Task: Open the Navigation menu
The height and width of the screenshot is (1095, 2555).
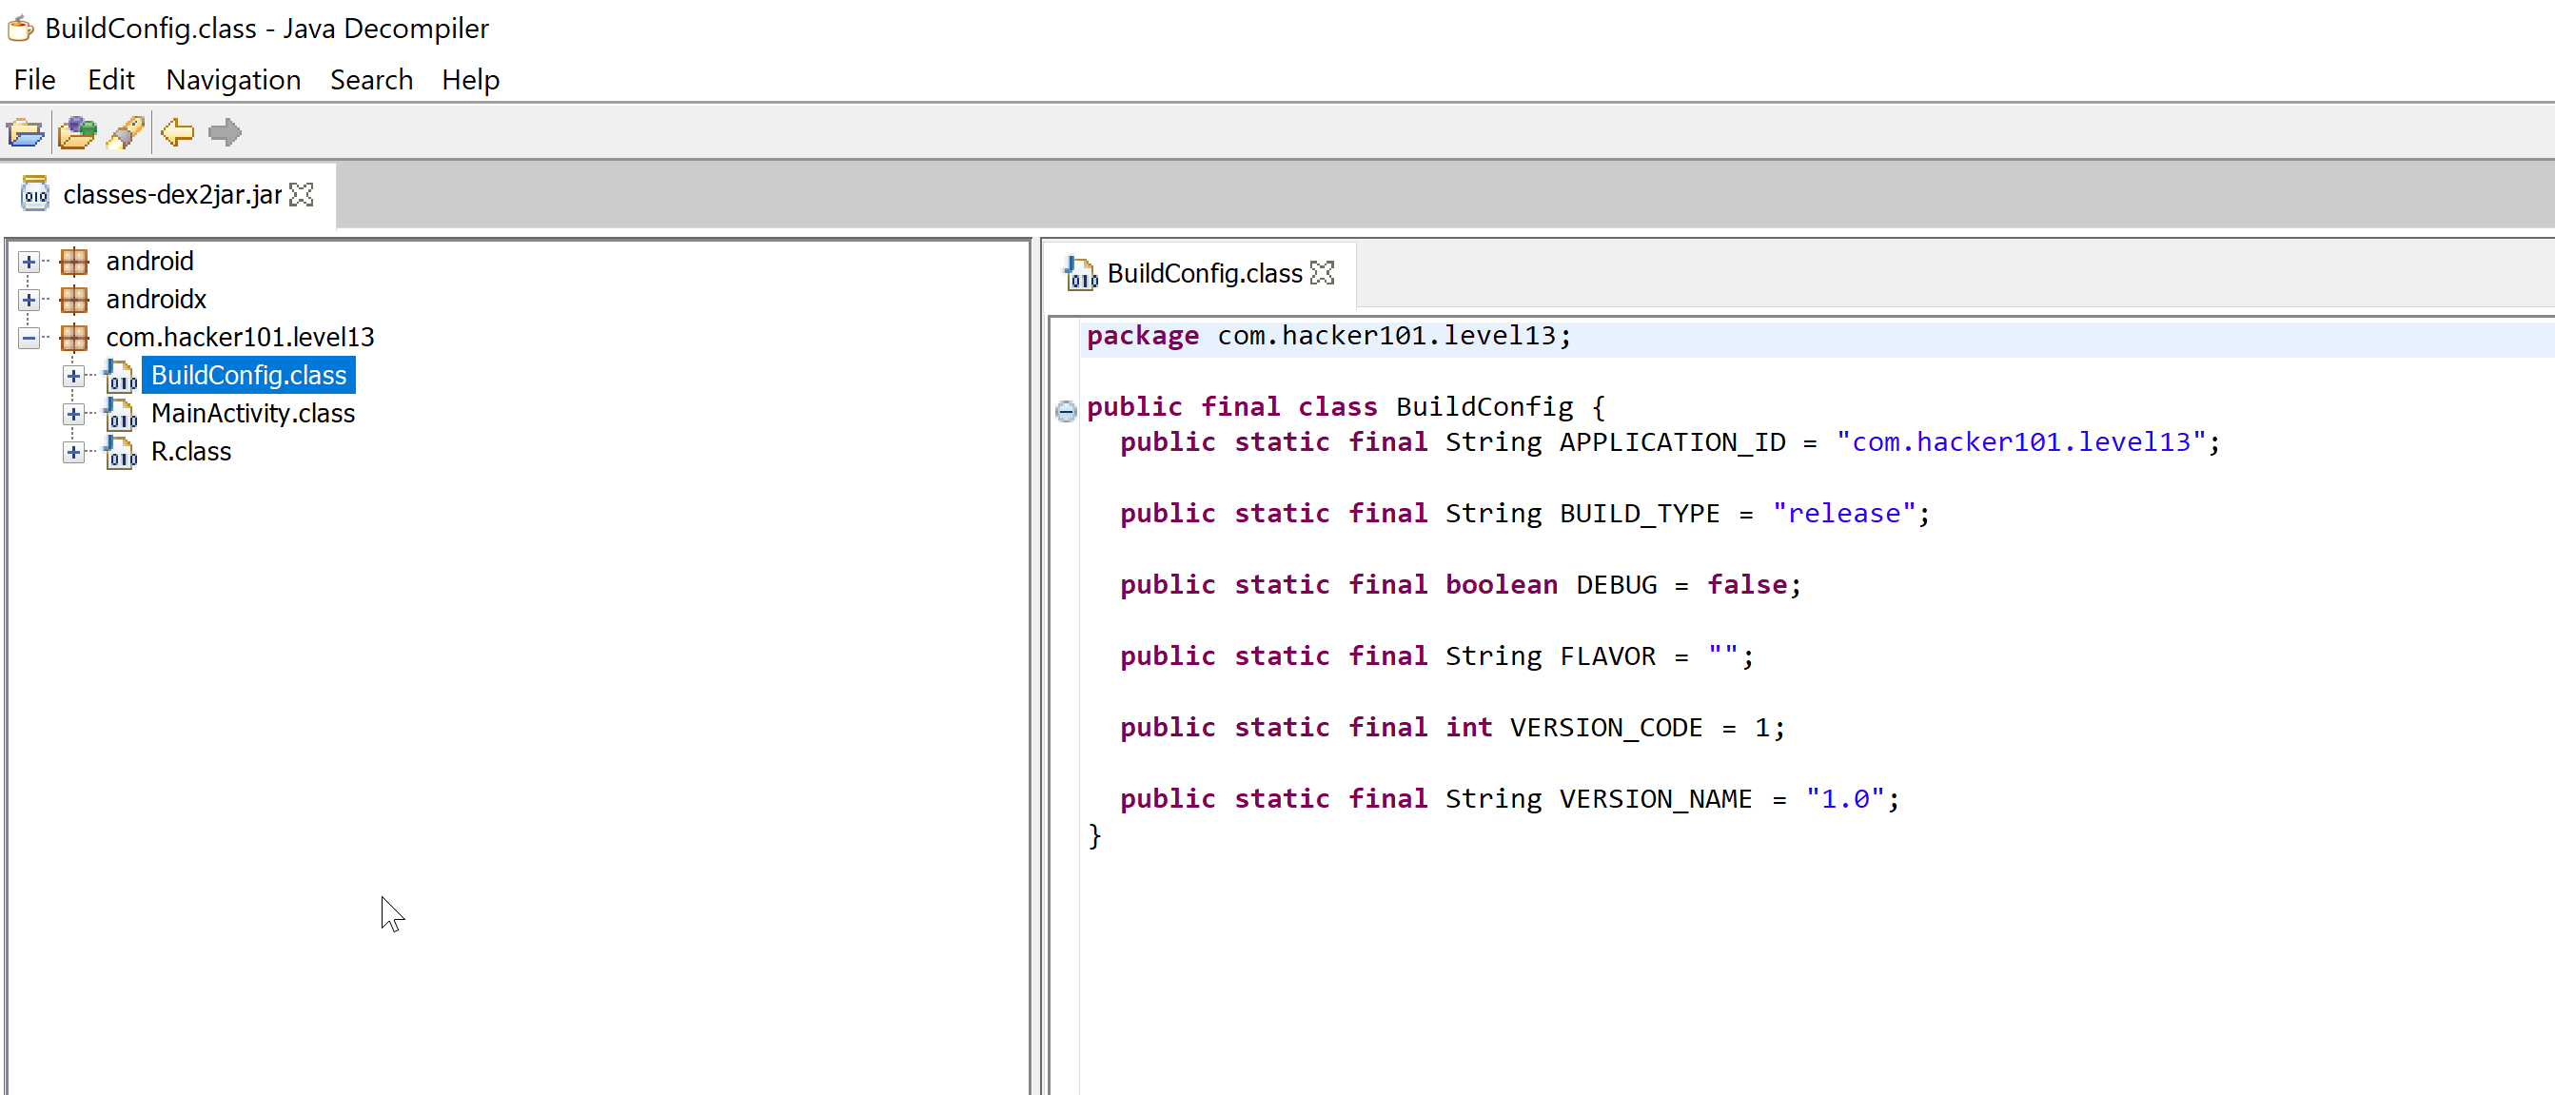Action: [x=233, y=79]
